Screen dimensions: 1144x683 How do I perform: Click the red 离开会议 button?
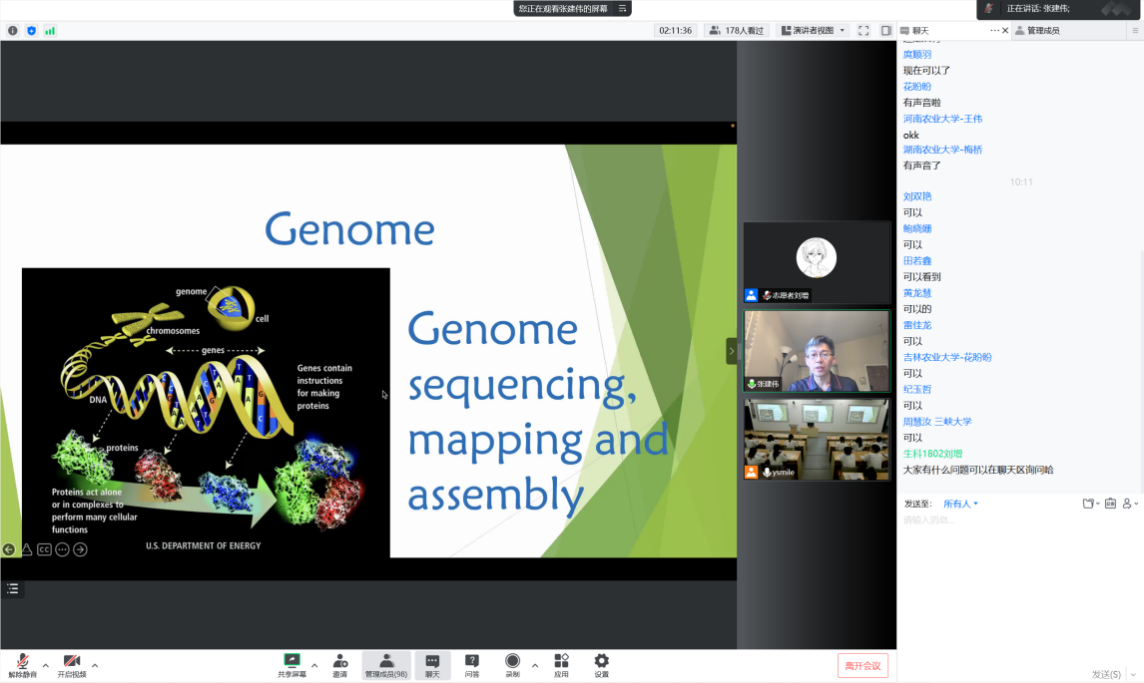(862, 665)
